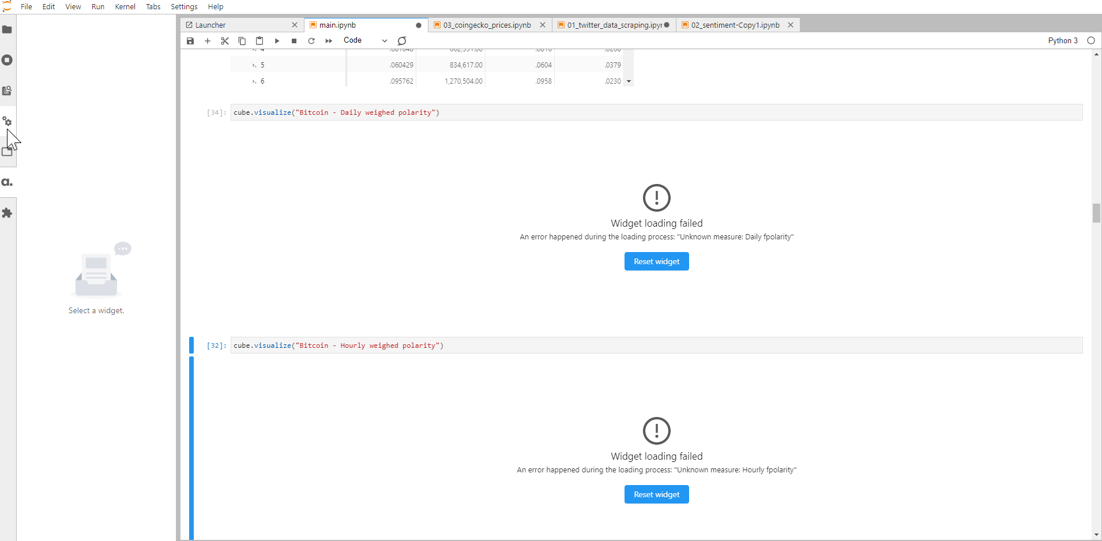Run the selected cell
Viewport: 1102px width, 541px height.
(x=277, y=41)
